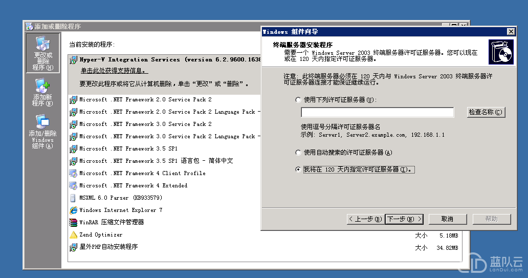Select 我将在120天内指定许可证服务器 radio option

pyautogui.click(x=298, y=169)
